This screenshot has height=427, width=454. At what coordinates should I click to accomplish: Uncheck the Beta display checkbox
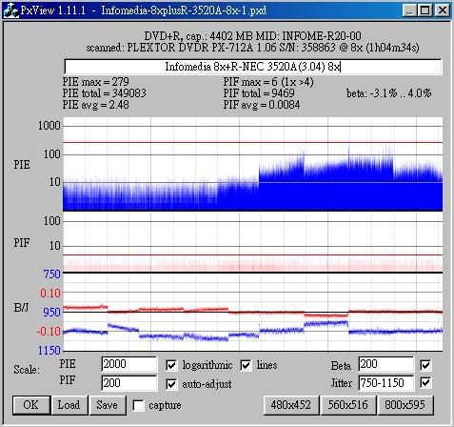[425, 365]
